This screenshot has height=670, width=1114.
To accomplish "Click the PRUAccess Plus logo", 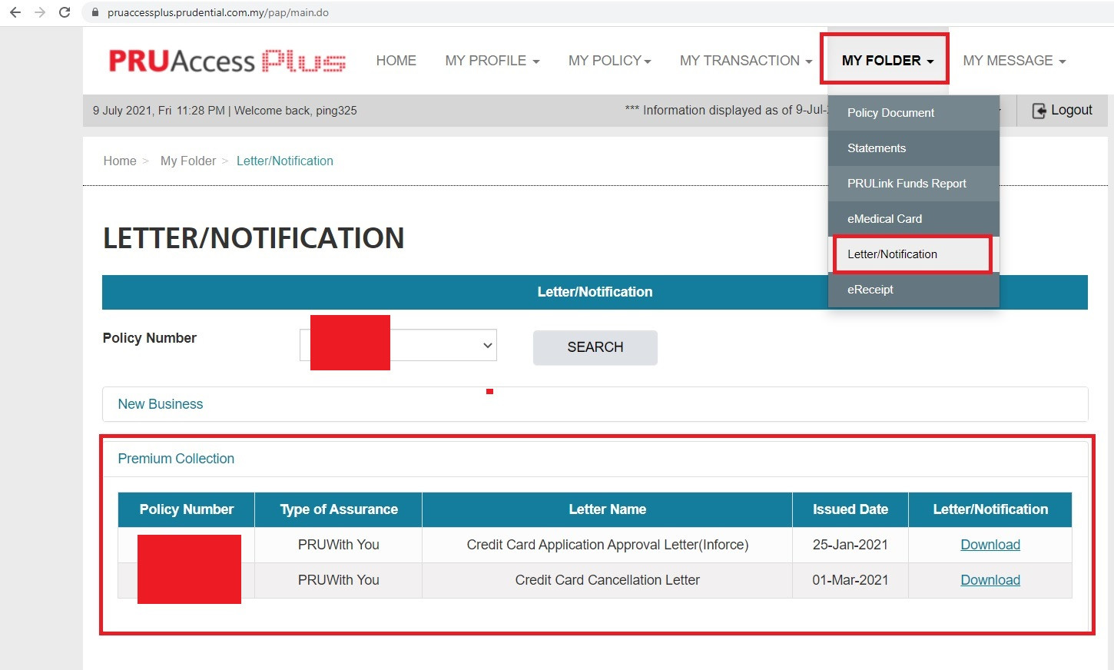I will [227, 61].
